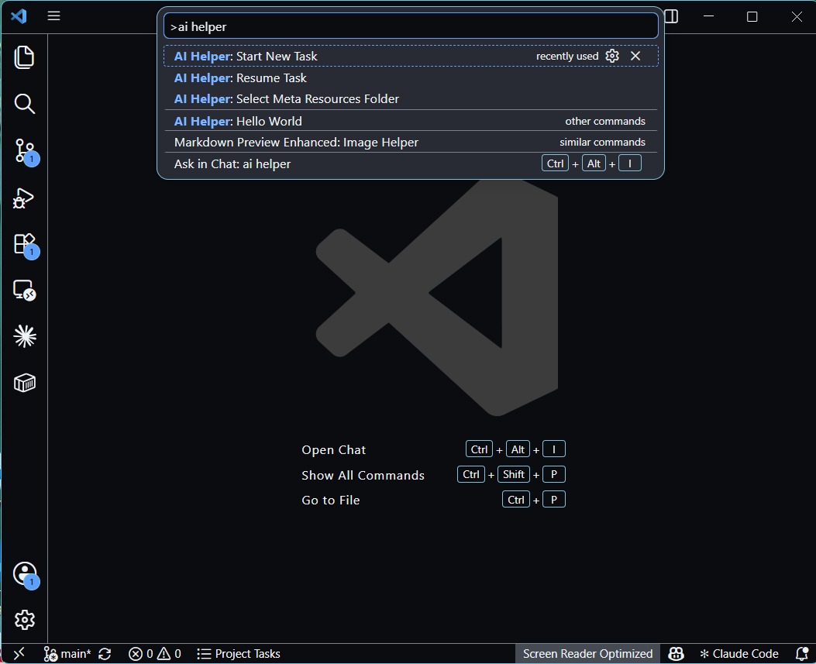
Task: Select Ask in Chat: ai helper
Action: (x=411, y=164)
